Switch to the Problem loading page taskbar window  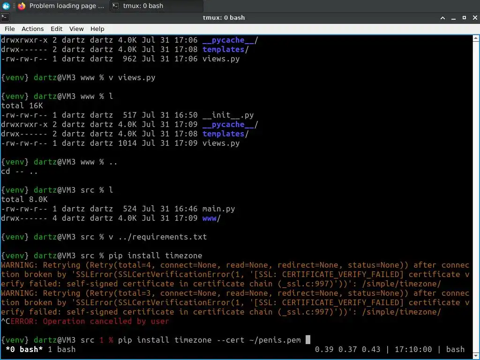pyautogui.click(x=62, y=6)
